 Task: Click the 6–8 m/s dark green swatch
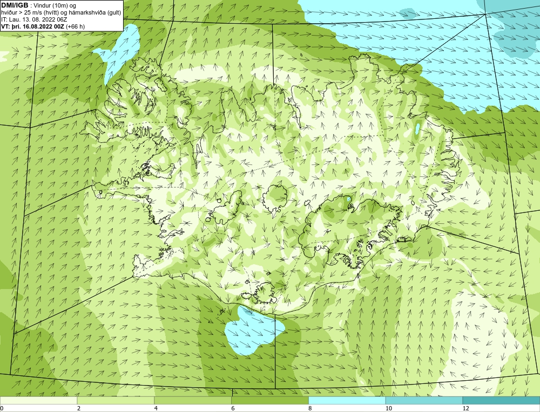point(270,401)
